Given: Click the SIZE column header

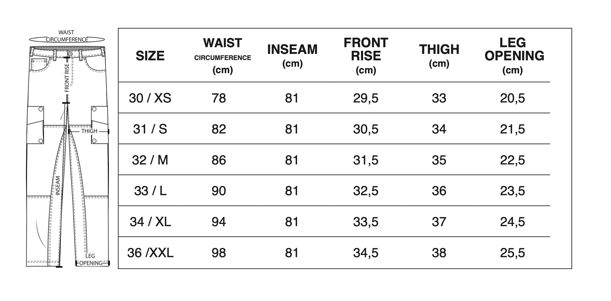Looking at the screenshot, I should (150, 56).
